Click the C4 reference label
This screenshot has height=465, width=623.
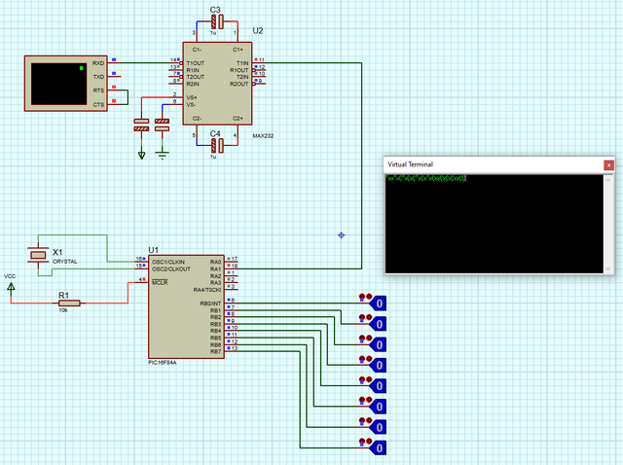click(x=215, y=133)
